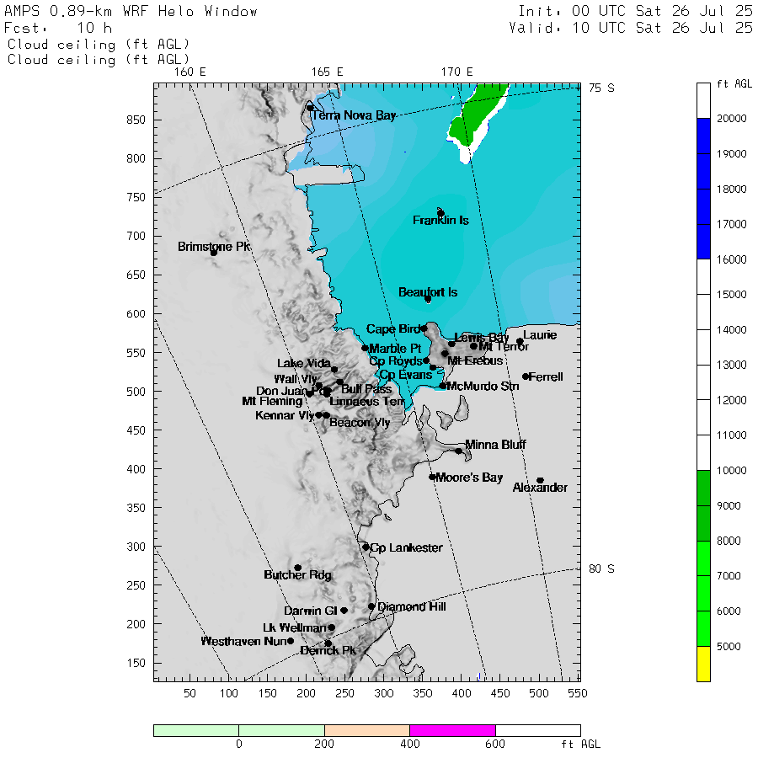The width and height of the screenshot is (758, 758).
Task: Select the light green 0–200 ft swatch
Action: pyautogui.click(x=281, y=730)
